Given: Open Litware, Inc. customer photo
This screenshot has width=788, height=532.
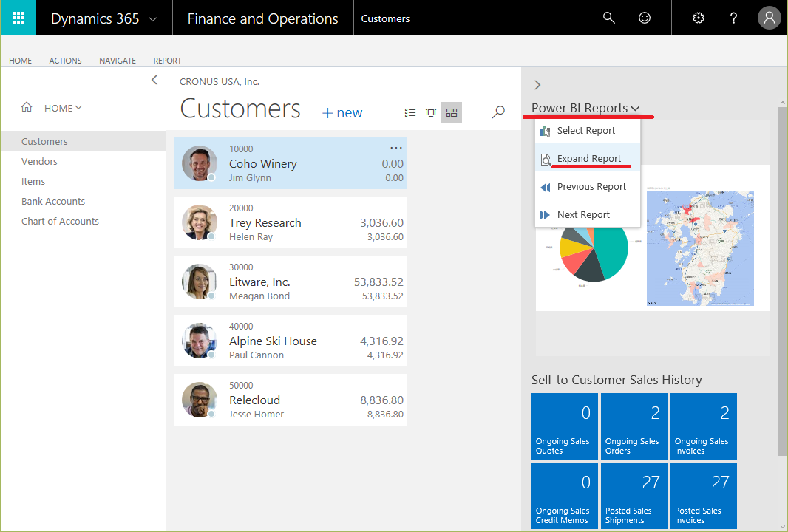Looking at the screenshot, I should click(200, 282).
